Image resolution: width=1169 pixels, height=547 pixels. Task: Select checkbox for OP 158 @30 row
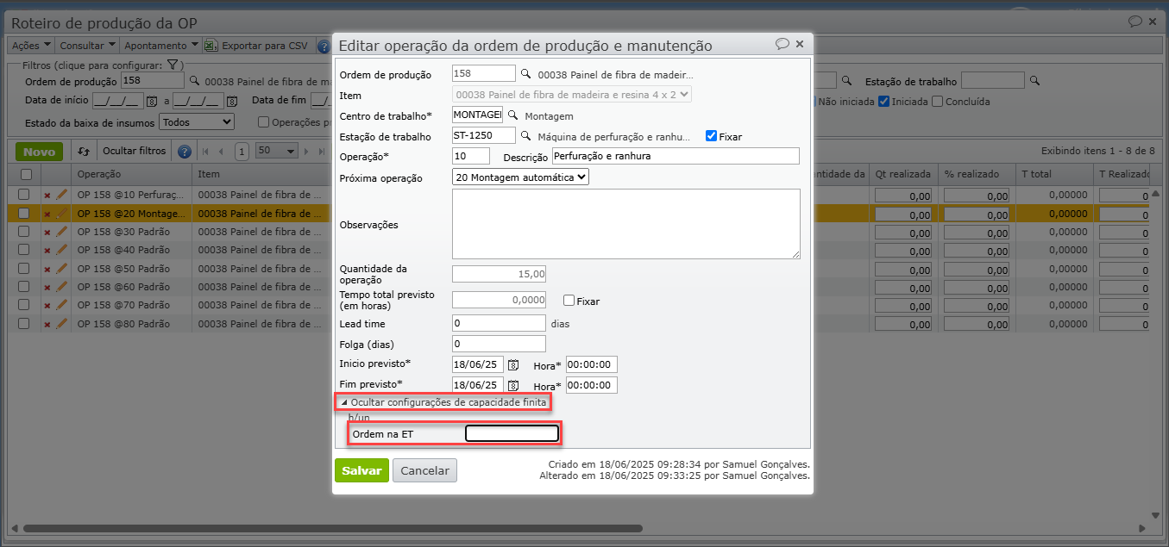click(25, 232)
